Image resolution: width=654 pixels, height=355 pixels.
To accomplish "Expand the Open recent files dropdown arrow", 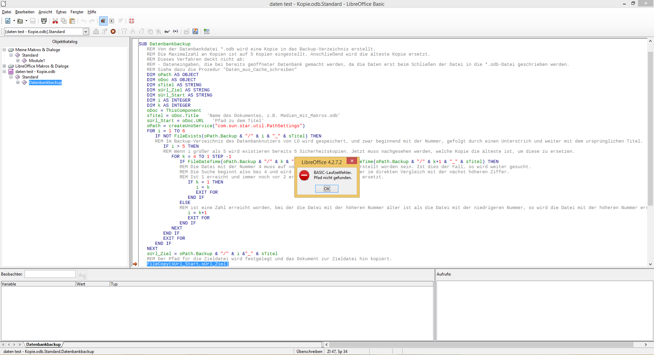I will (26, 21).
